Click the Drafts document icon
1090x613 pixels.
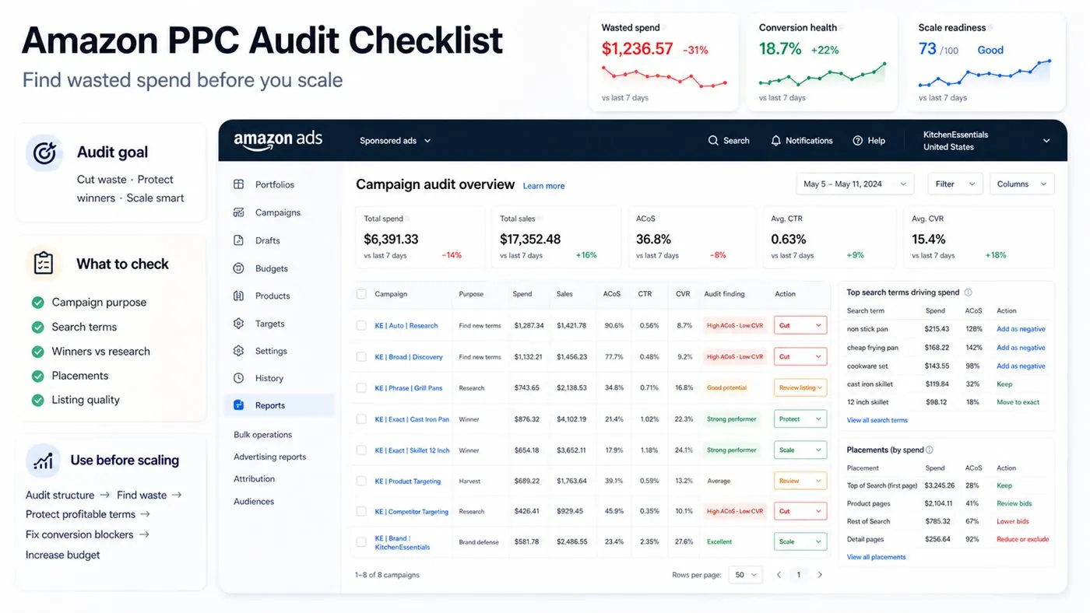pyautogui.click(x=239, y=240)
